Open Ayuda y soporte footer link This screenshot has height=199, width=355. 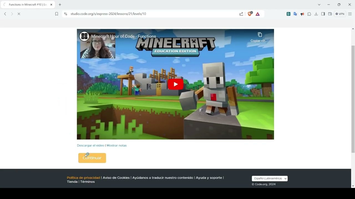pyautogui.click(x=209, y=178)
